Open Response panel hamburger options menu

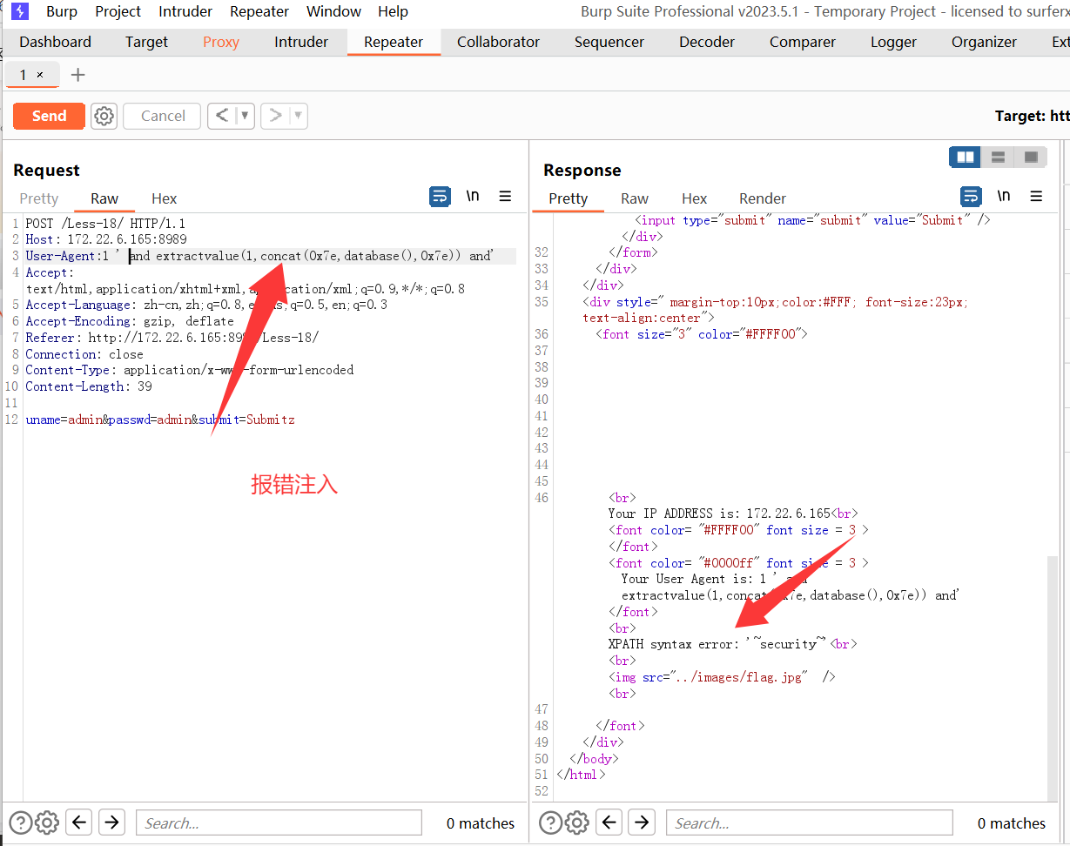[x=1036, y=196]
